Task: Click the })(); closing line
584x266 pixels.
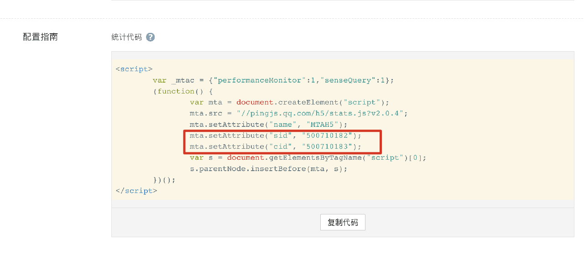Action: [164, 180]
